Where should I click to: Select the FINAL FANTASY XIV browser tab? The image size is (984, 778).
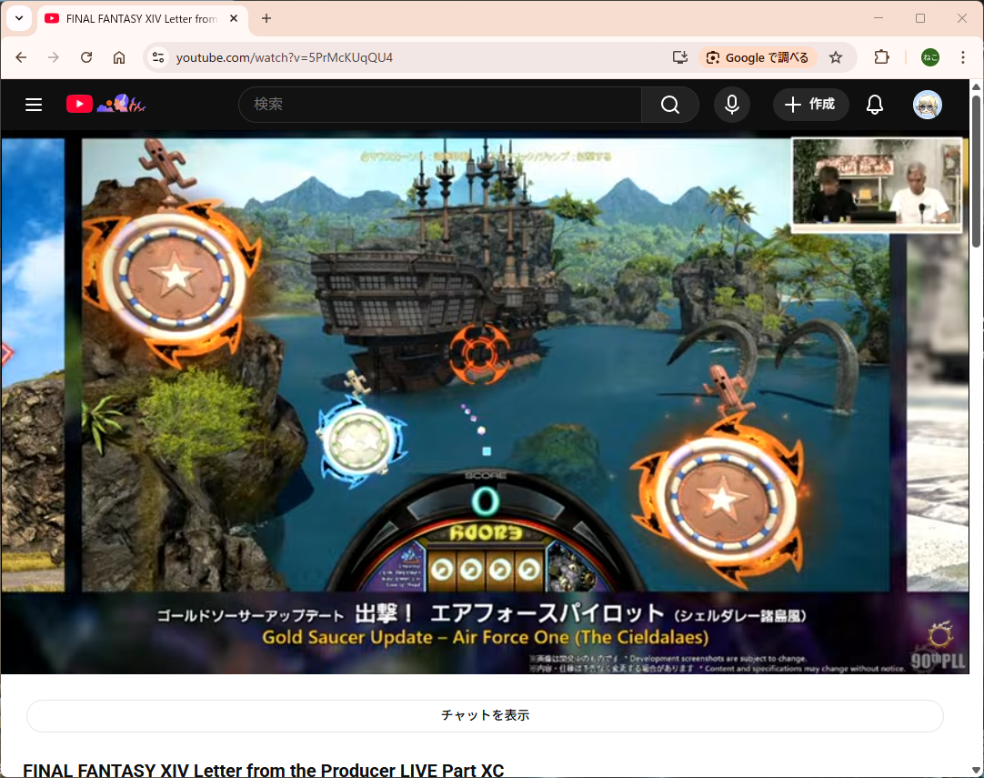pos(136,18)
